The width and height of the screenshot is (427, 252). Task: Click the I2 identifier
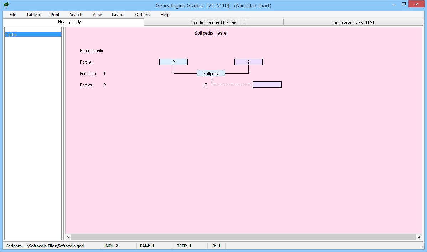coord(104,85)
